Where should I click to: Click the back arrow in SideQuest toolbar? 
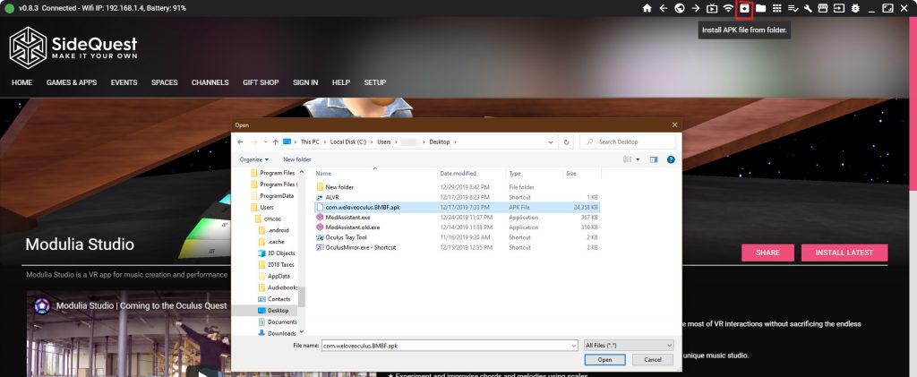click(664, 8)
